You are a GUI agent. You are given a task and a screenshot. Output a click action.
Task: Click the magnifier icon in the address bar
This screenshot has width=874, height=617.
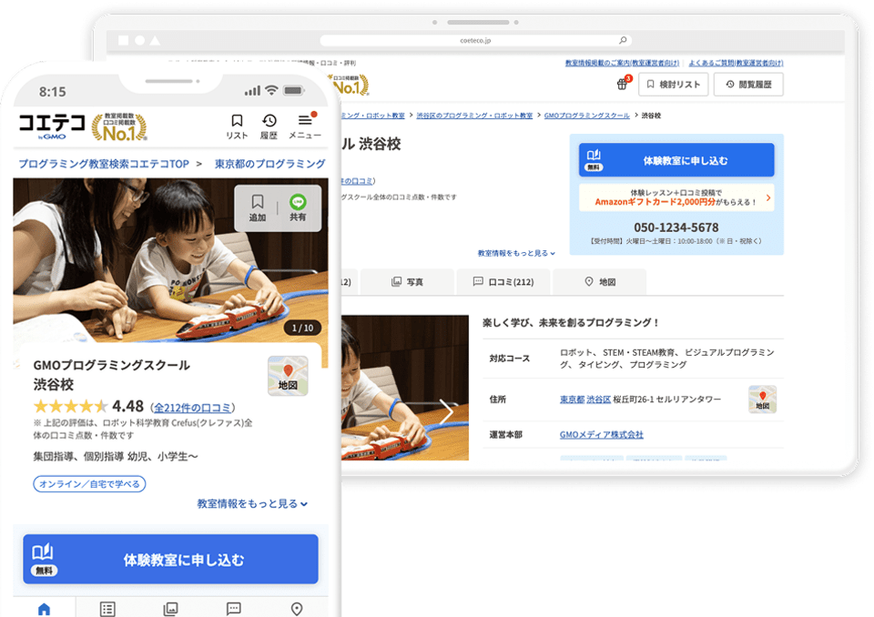623,40
